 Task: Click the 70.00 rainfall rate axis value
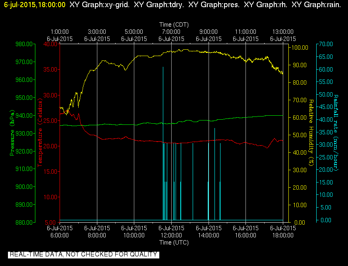pos(326,44)
